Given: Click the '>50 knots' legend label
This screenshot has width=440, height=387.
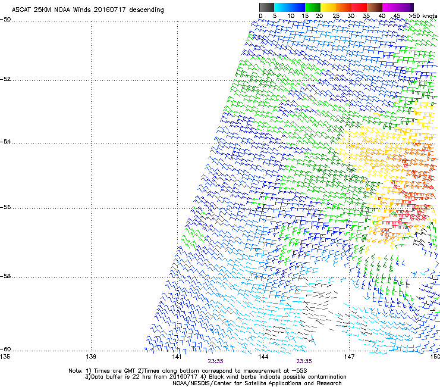Looking at the screenshot, I should (x=423, y=16).
